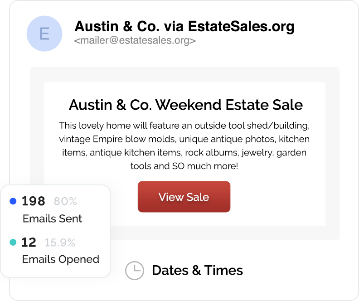The height and width of the screenshot is (301, 359).
Task: Click the 15.9% opened percentage
Action: pyautogui.click(x=60, y=243)
